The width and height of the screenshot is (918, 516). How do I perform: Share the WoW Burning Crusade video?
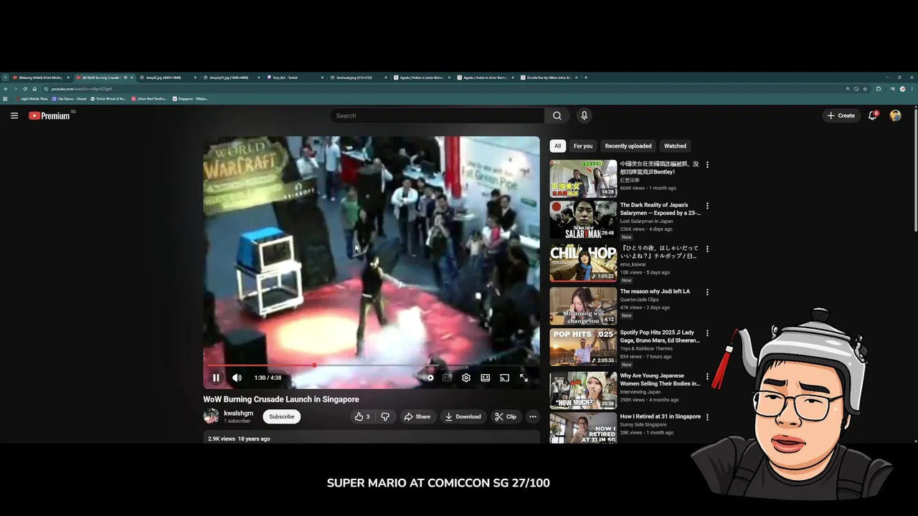click(417, 416)
